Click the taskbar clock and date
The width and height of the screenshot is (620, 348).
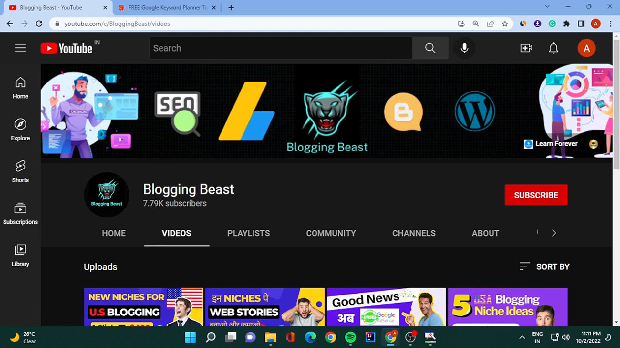point(588,337)
